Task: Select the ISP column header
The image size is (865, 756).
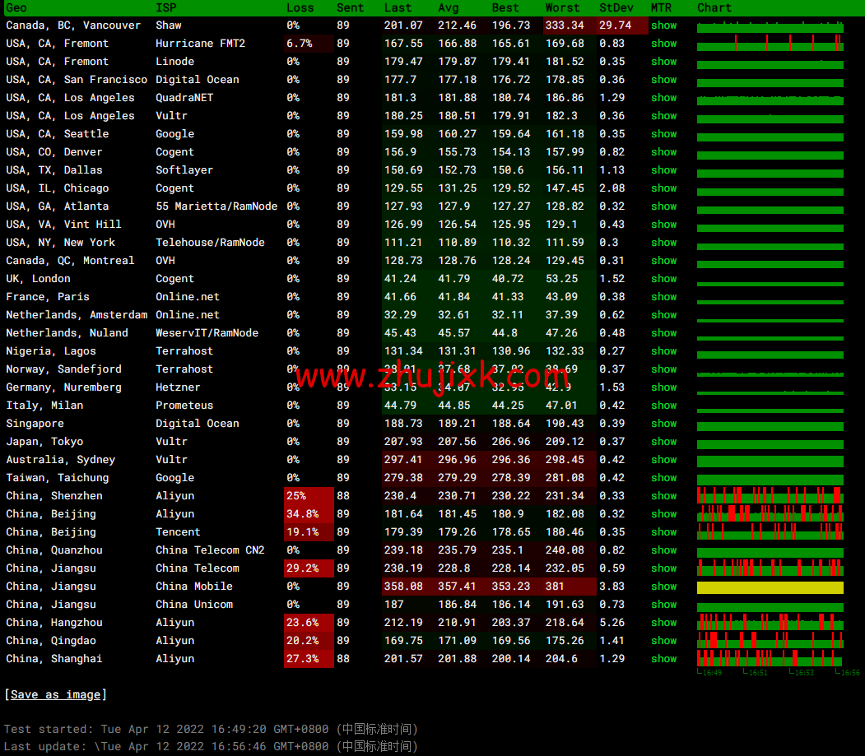Action: tap(165, 7)
